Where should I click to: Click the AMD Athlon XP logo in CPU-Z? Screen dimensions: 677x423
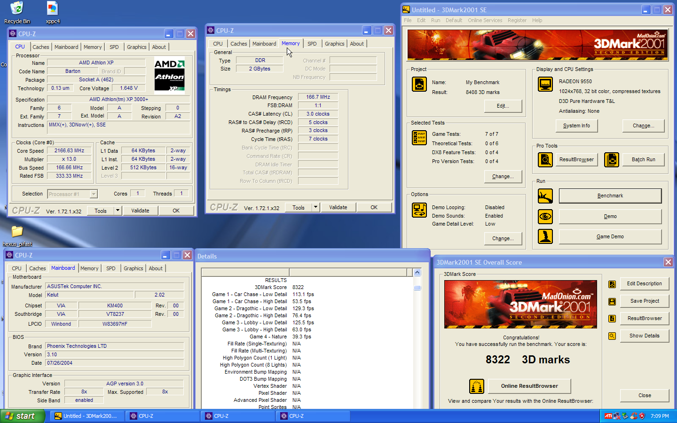tap(170, 76)
